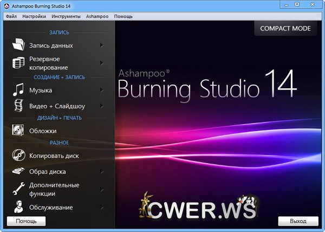Click the folder icon for Запись данных
Screen dimensions: 325x232
pos(18,46)
